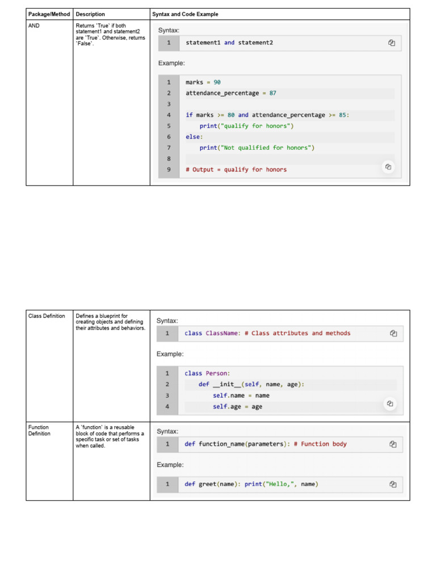Copy the AND syntax code snippet
Image resolution: width=436 pixels, height=581 pixels.
pos(392,43)
